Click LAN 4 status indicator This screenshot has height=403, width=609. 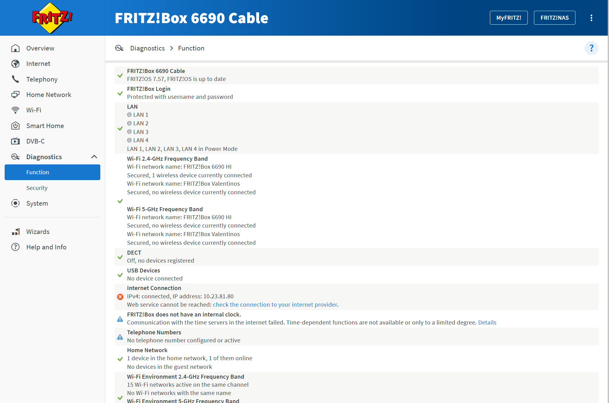click(x=129, y=140)
